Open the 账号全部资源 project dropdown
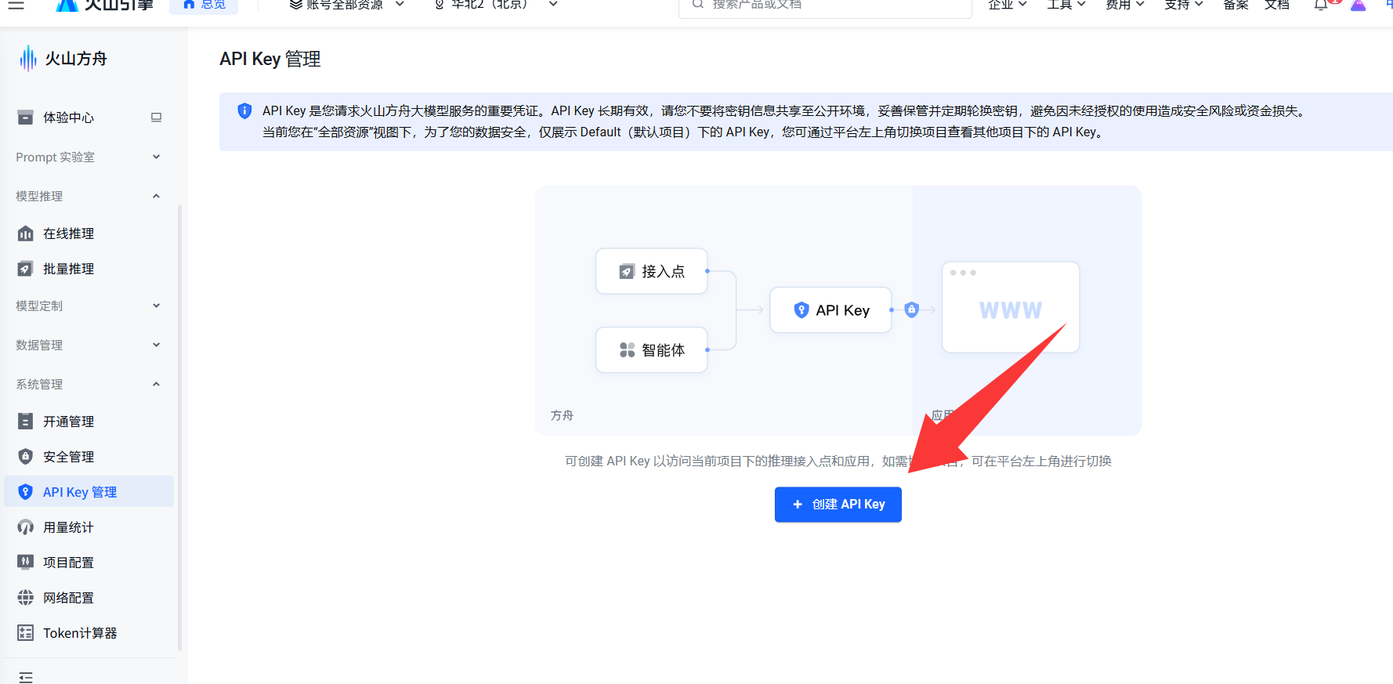 point(346,5)
